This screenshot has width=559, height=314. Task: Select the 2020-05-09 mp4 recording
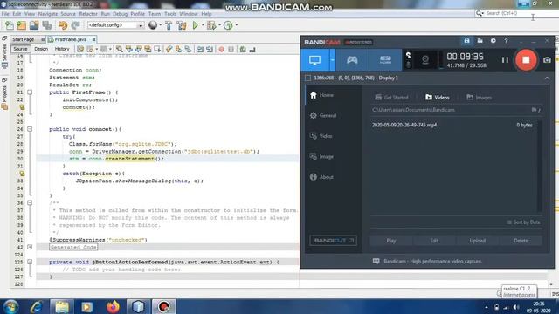point(452,125)
